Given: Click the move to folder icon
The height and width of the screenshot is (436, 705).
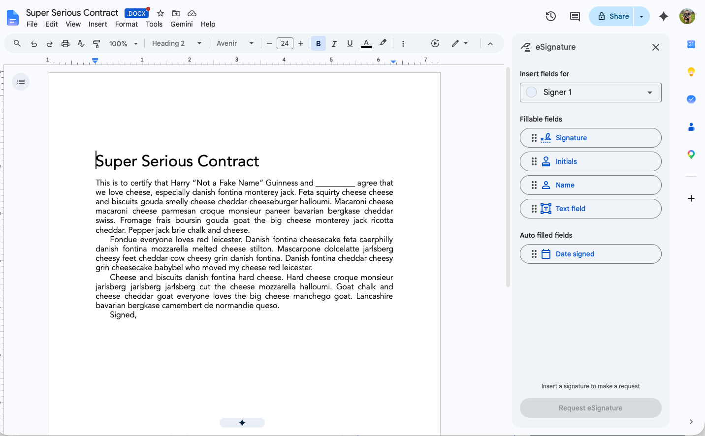Looking at the screenshot, I should point(176,13).
